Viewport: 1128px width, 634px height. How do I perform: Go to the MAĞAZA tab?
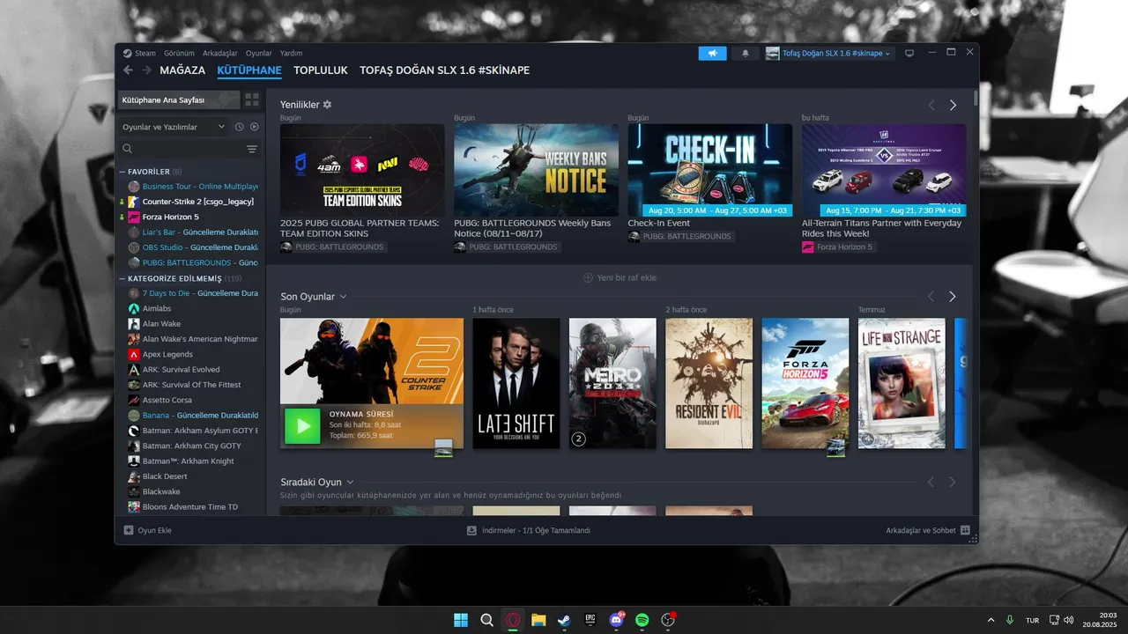(x=182, y=70)
